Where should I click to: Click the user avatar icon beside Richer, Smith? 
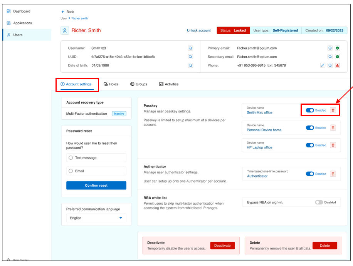(x=65, y=30)
